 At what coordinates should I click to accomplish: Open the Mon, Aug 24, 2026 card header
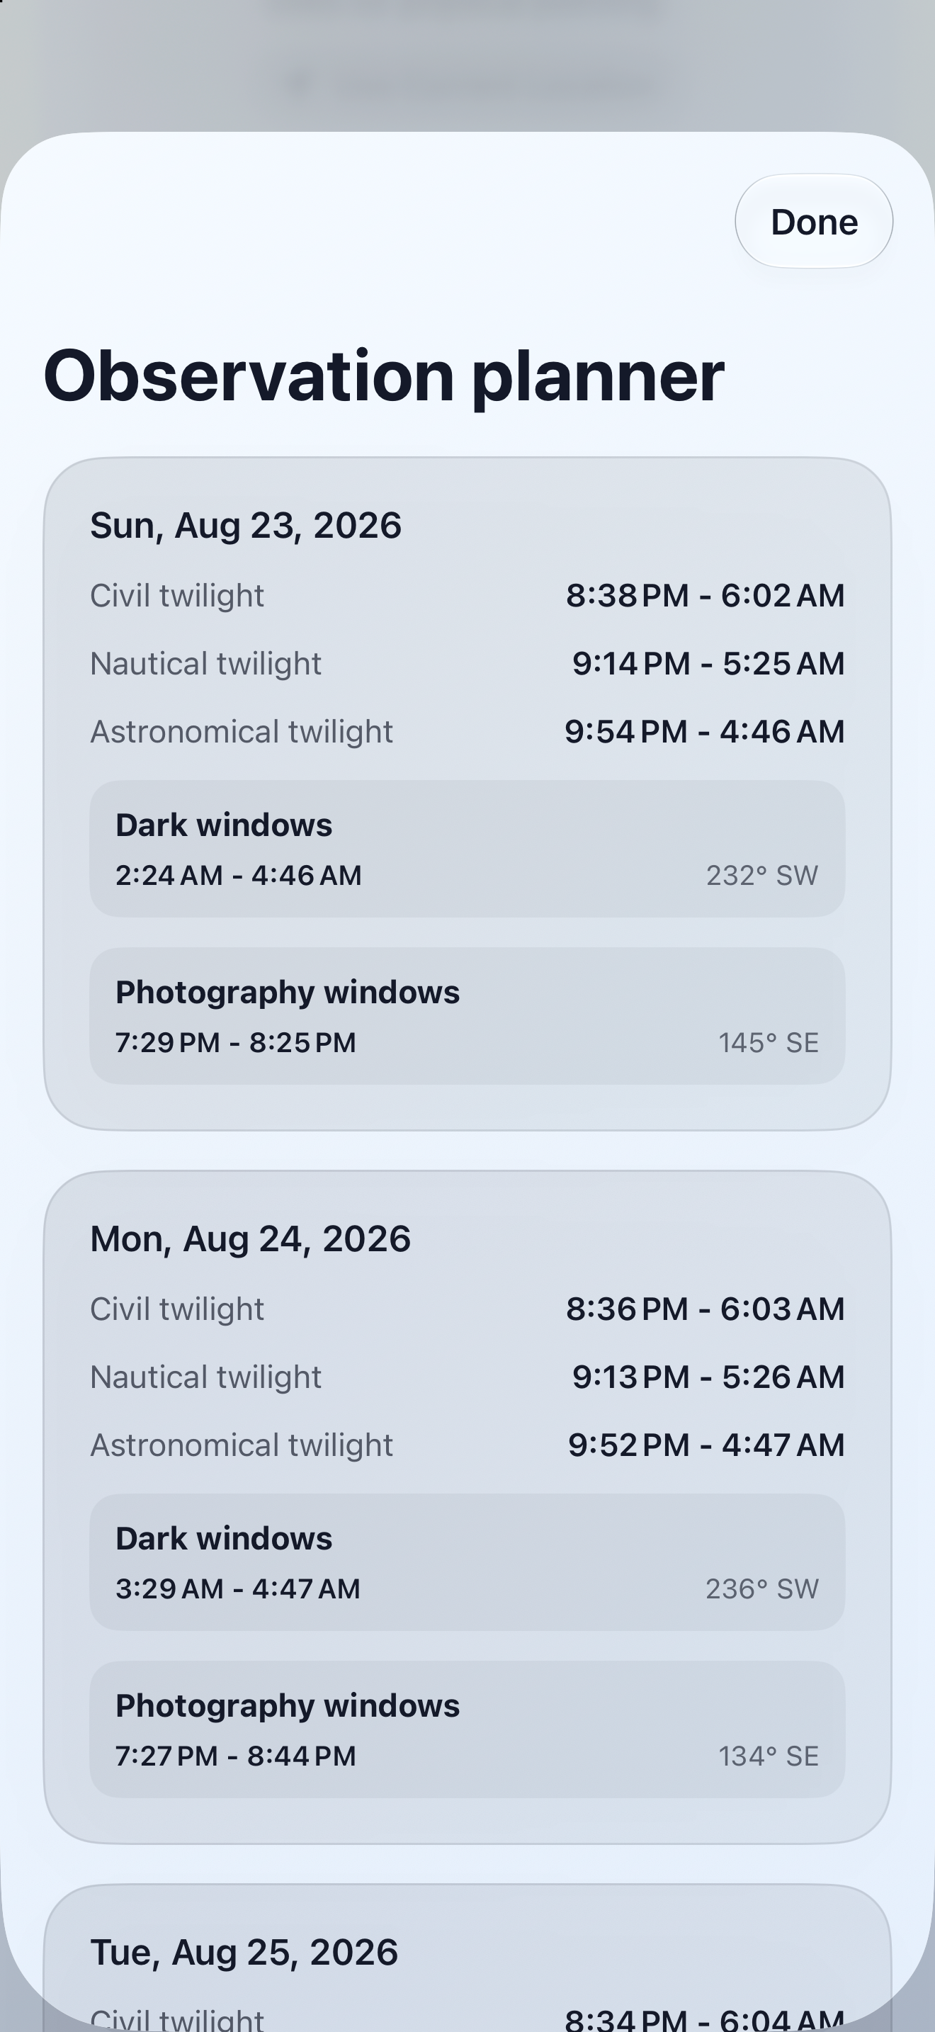tap(251, 1238)
